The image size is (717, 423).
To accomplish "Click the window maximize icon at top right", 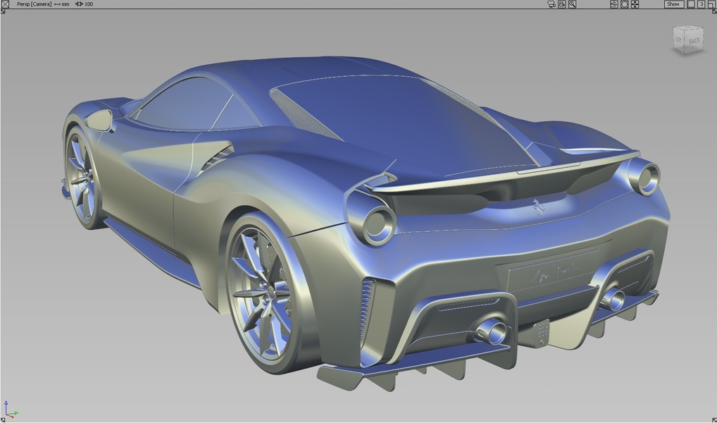I will coord(712,4).
